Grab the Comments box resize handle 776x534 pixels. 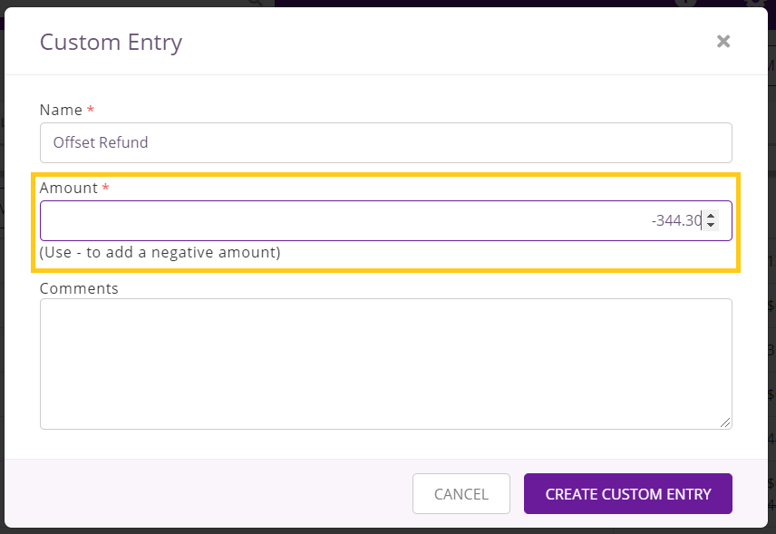click(x=725, y=422)
